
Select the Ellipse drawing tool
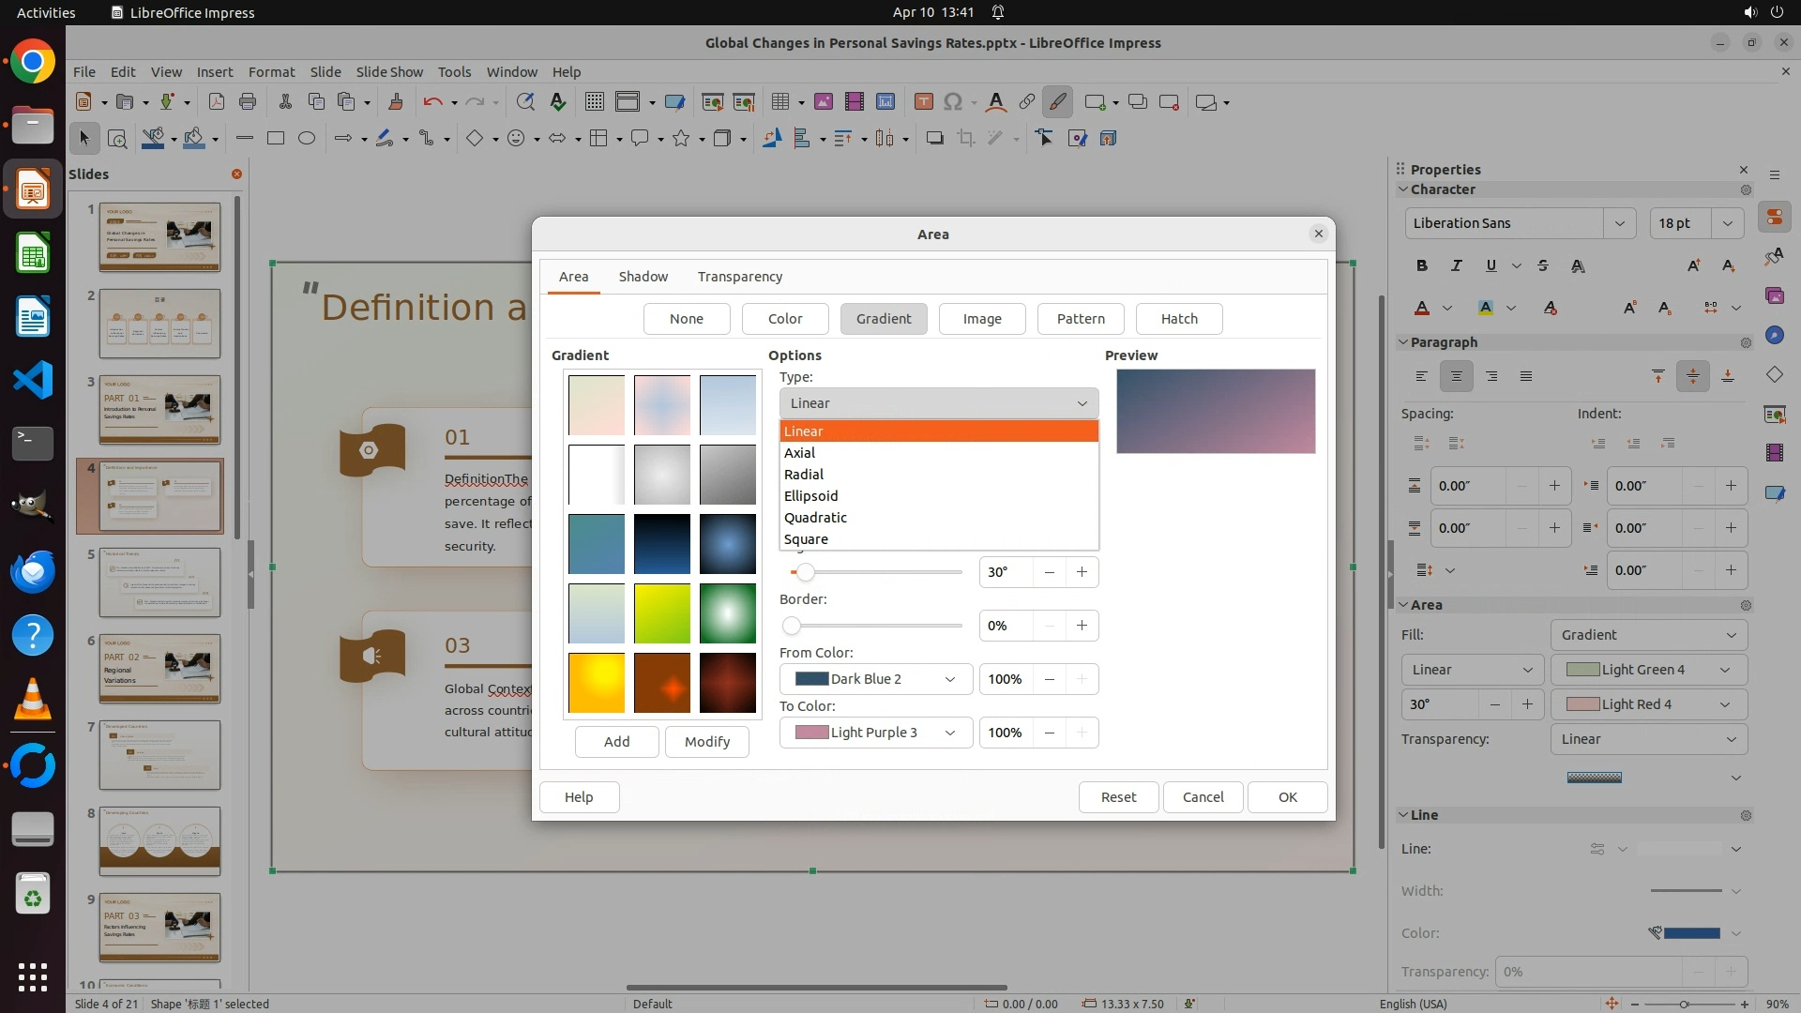coord(307,138)
